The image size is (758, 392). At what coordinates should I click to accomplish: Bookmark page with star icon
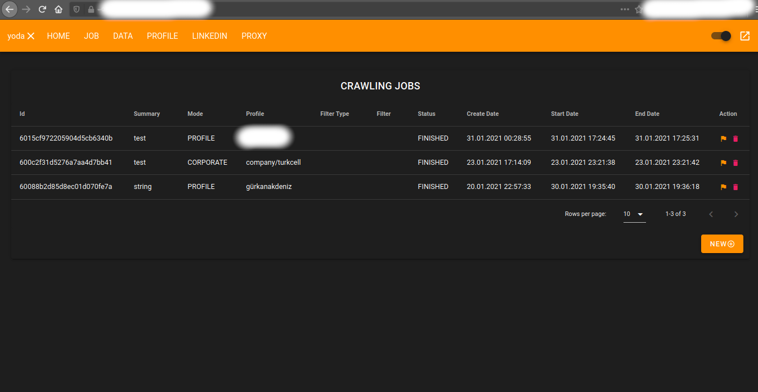tap(639, 9)
